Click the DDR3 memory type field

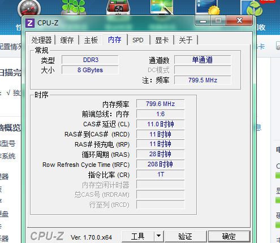pos(90,60)
